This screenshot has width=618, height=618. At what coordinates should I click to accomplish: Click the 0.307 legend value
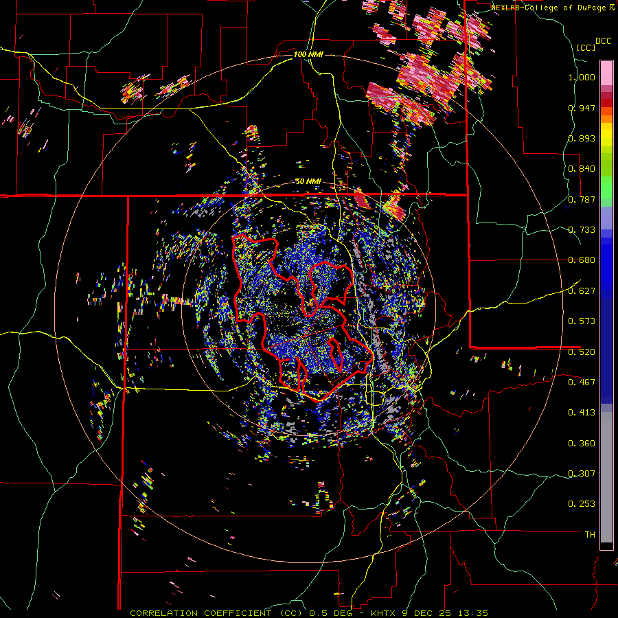(582, 473)
